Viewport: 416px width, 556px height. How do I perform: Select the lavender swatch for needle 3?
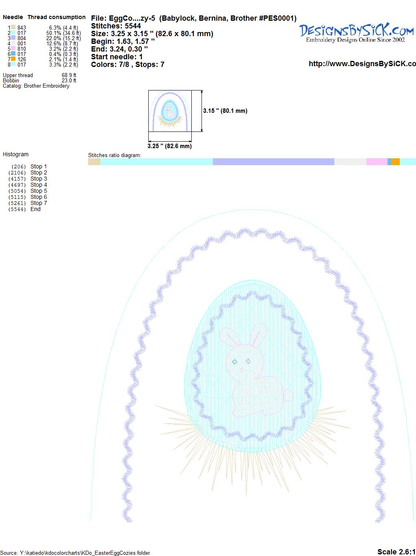coord(13,38)
